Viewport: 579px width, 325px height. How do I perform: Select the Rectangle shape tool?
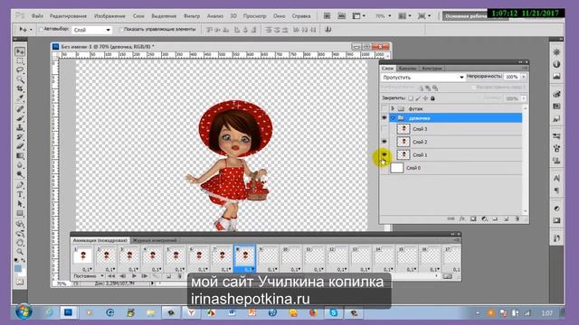tap(20, 213)
